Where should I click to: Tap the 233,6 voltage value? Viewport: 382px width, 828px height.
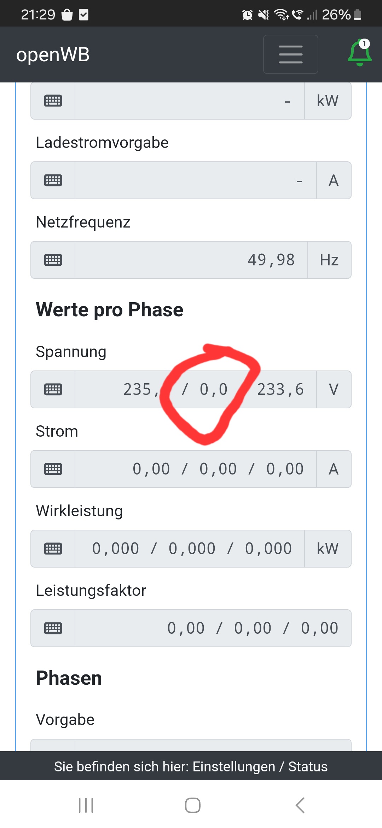pos(280,390)
